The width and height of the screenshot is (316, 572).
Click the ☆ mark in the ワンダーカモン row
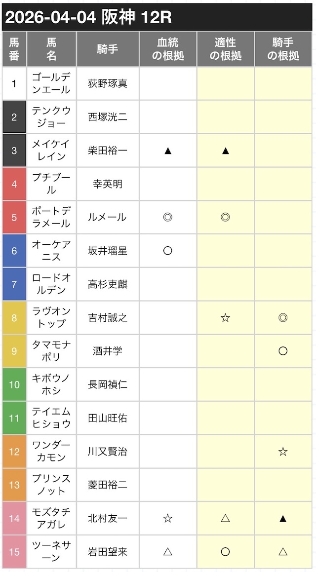283,452
